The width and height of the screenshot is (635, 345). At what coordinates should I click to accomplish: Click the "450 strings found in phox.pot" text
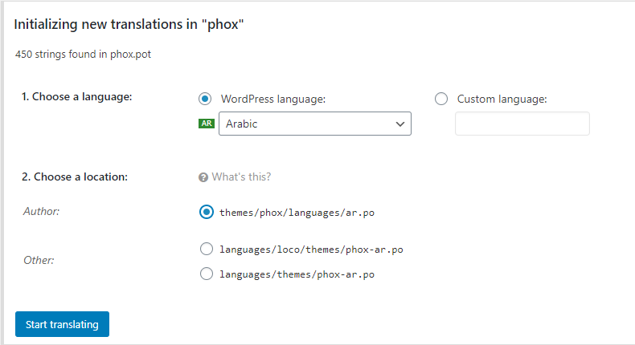click(x=83, y=55)
